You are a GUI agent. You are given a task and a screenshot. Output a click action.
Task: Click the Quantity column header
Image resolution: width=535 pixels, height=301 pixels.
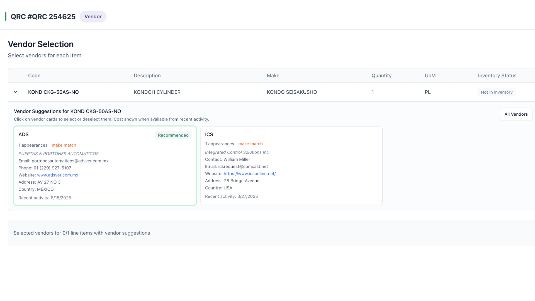[381, 76]
